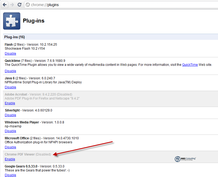Click the greyed Adobe Acrobat version line

[38, 94]
